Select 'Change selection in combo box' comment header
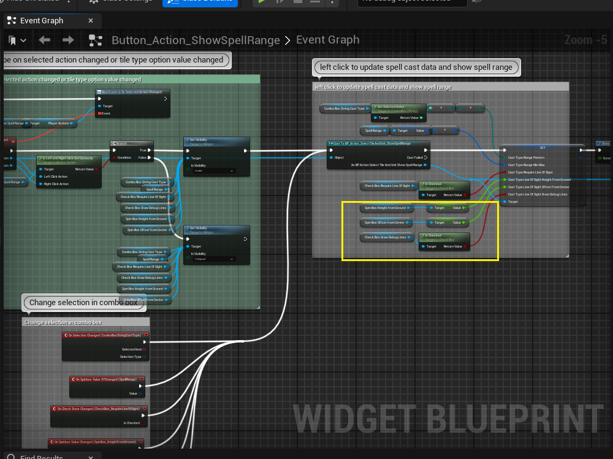Viewport: 613px width, 459px height. click(86, 322)
